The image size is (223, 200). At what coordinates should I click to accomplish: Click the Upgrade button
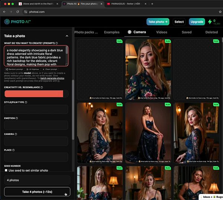tap(197, 22)
